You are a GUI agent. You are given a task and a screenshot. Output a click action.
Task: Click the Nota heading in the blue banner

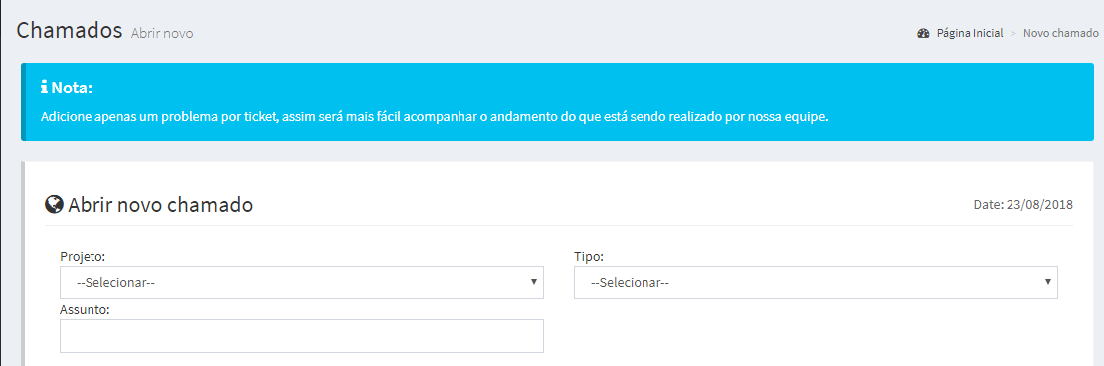[72, 89]
